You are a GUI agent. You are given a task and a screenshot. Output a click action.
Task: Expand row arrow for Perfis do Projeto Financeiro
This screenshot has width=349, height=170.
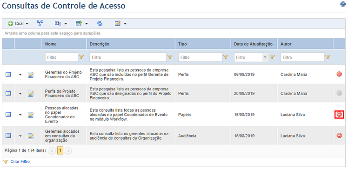[x=20, y=94]
